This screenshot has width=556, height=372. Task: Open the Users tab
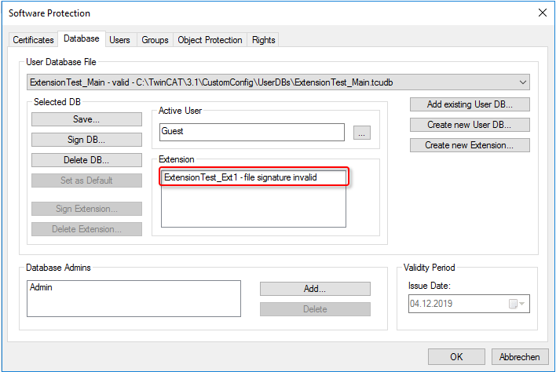click(119, 40)
